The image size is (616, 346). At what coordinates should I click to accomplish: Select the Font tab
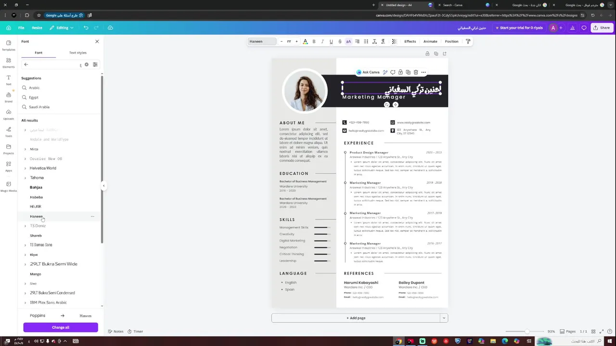(x=38, y=53)
